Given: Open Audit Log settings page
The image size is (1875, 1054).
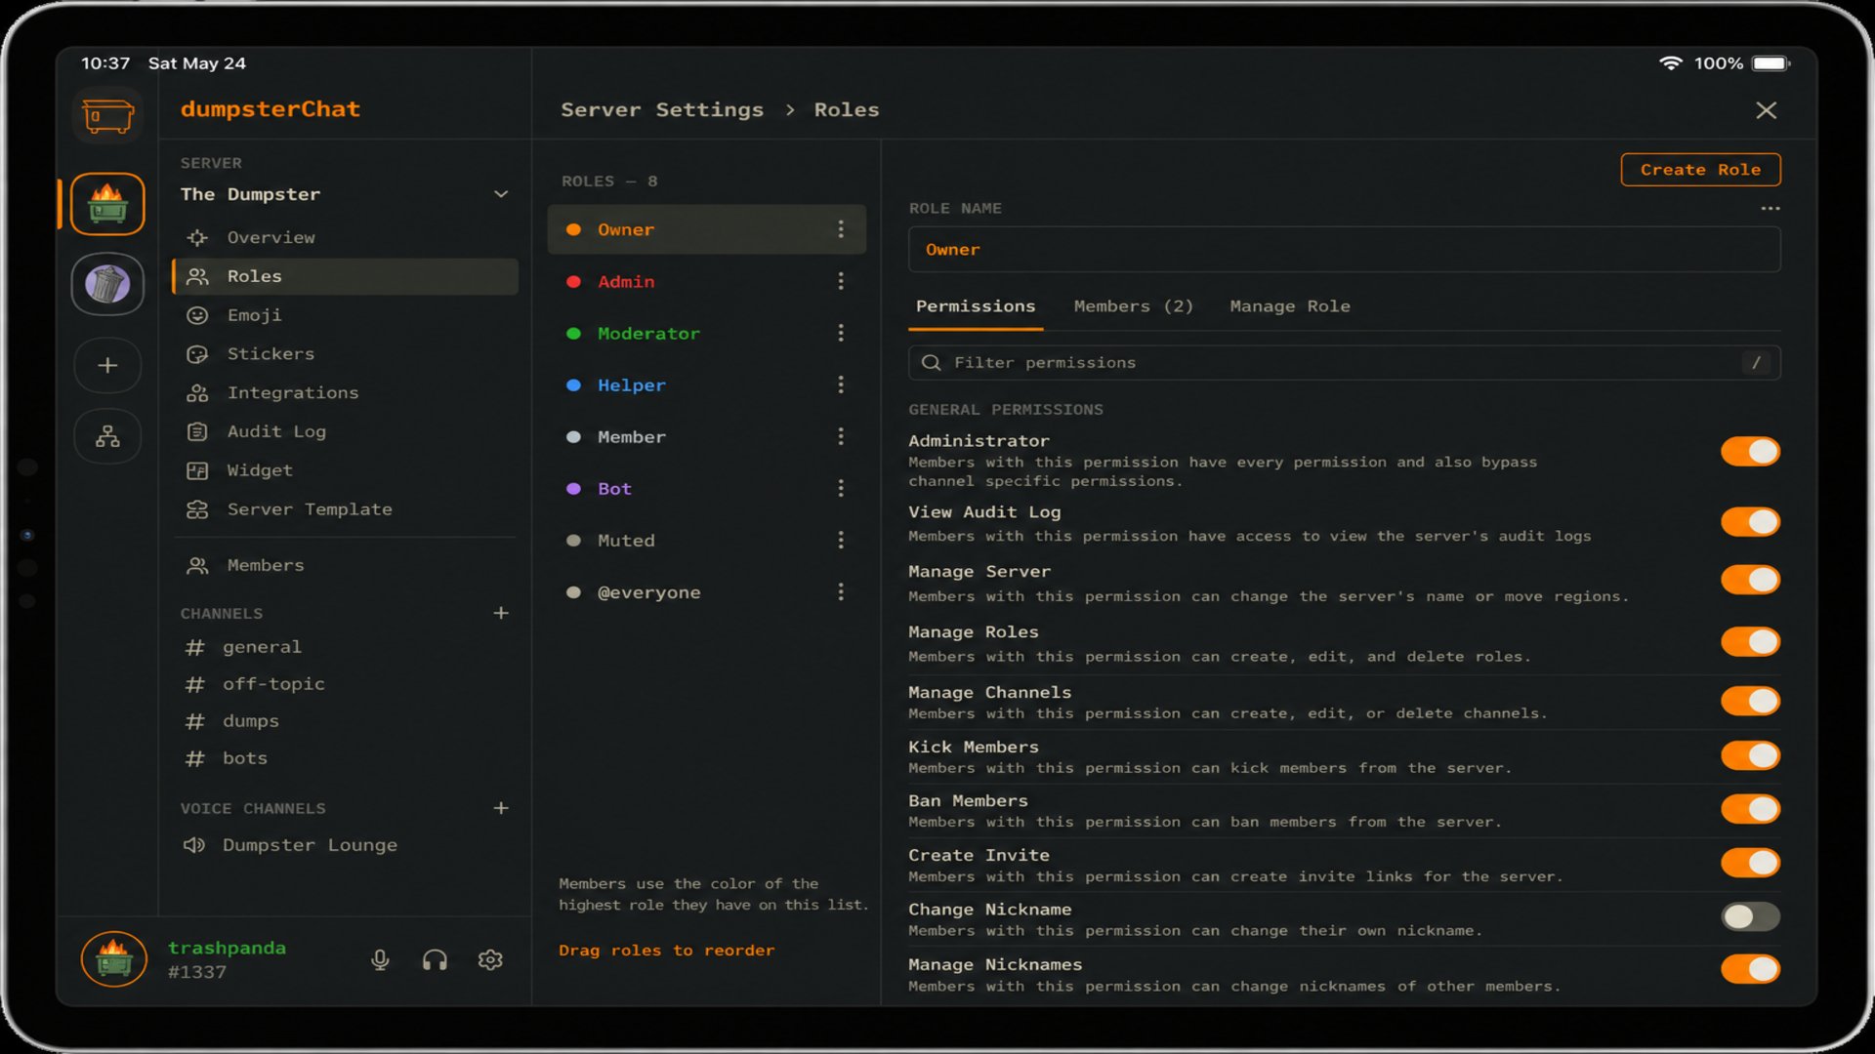Looking at the screenshot, I should [345, 431].
